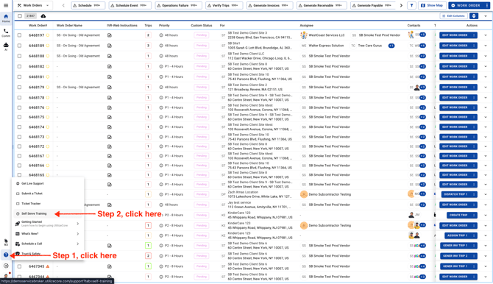Click the Show Map button
This screenshot has height=284, width=493.
coord(432,5)
